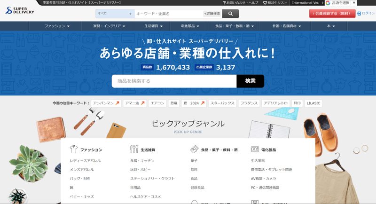The width and height of the screenshot is (376, 204).
Task: Open the お問い合わせ・ヘルプ link
Action: pos(241,3)
